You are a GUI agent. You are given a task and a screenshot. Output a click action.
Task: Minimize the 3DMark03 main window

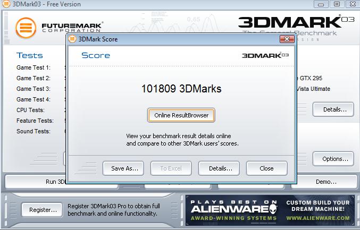(321, 4)
